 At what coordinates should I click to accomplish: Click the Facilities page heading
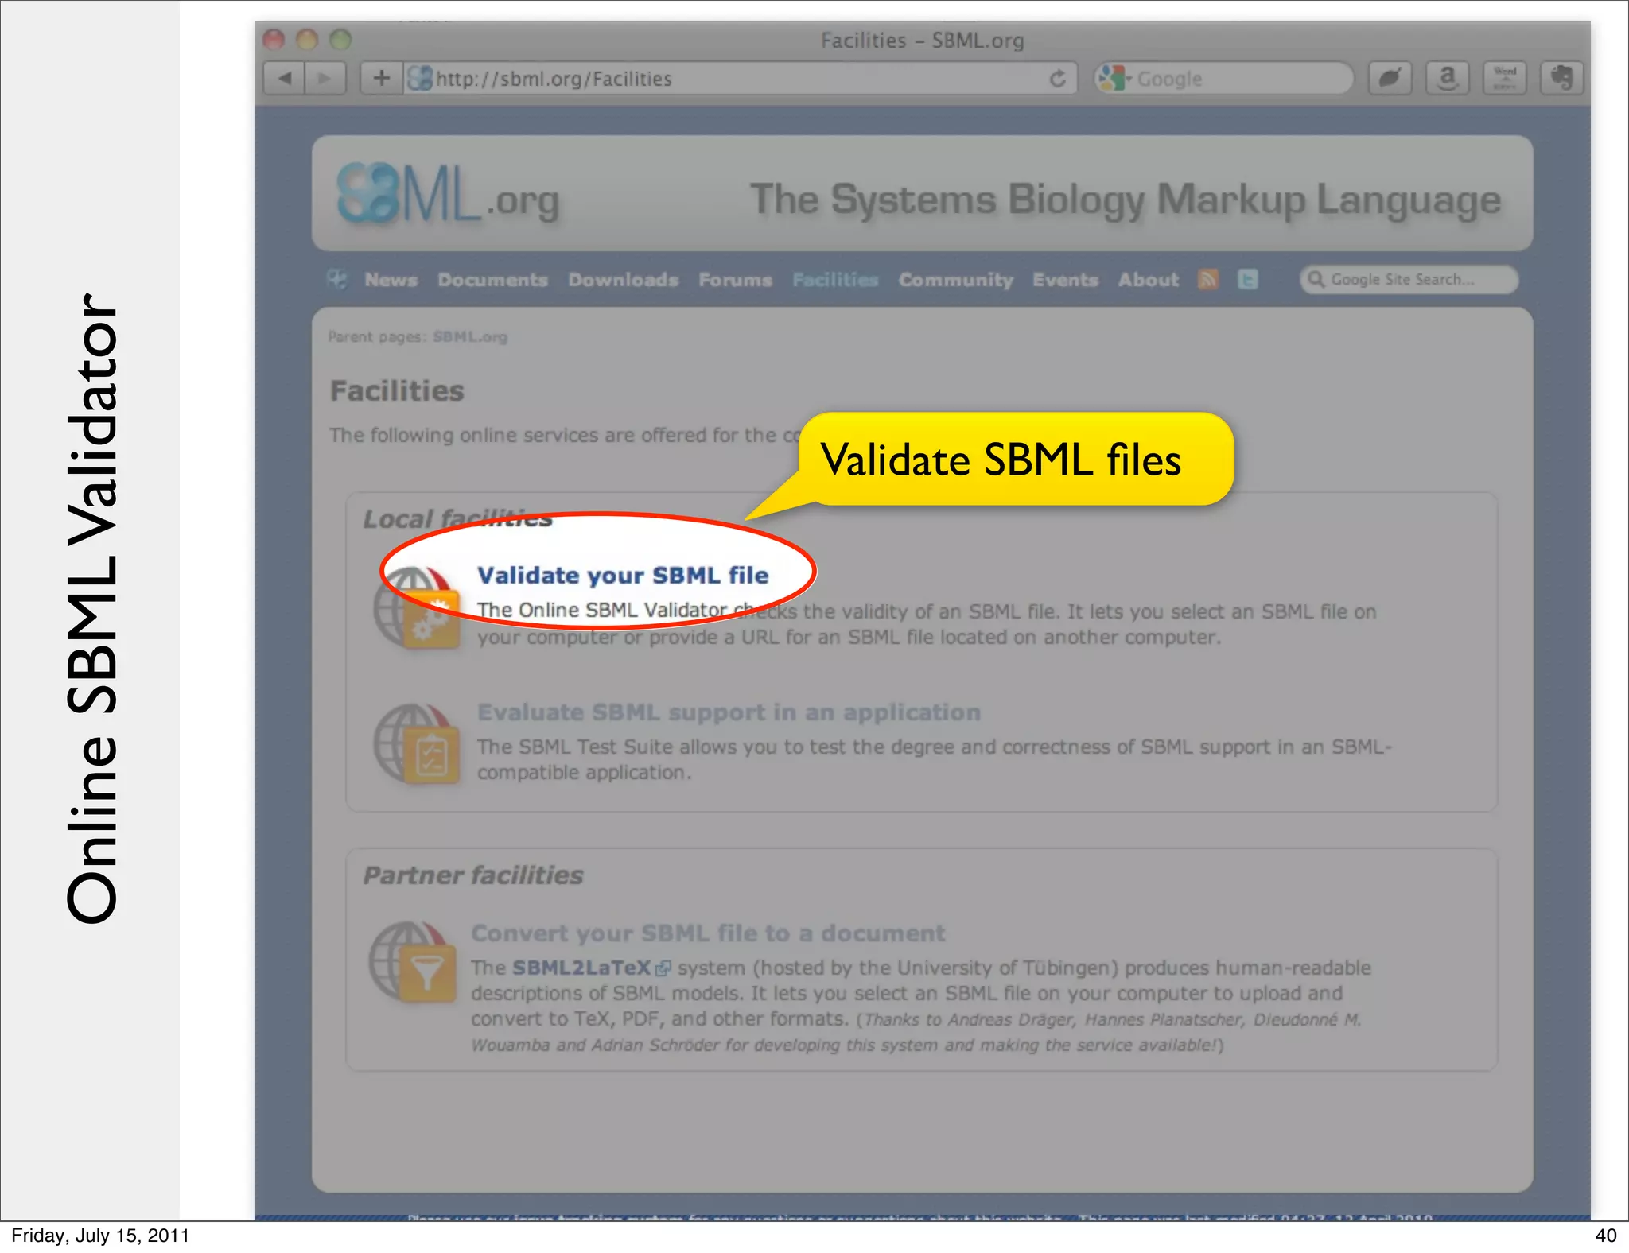coord(397,390)
